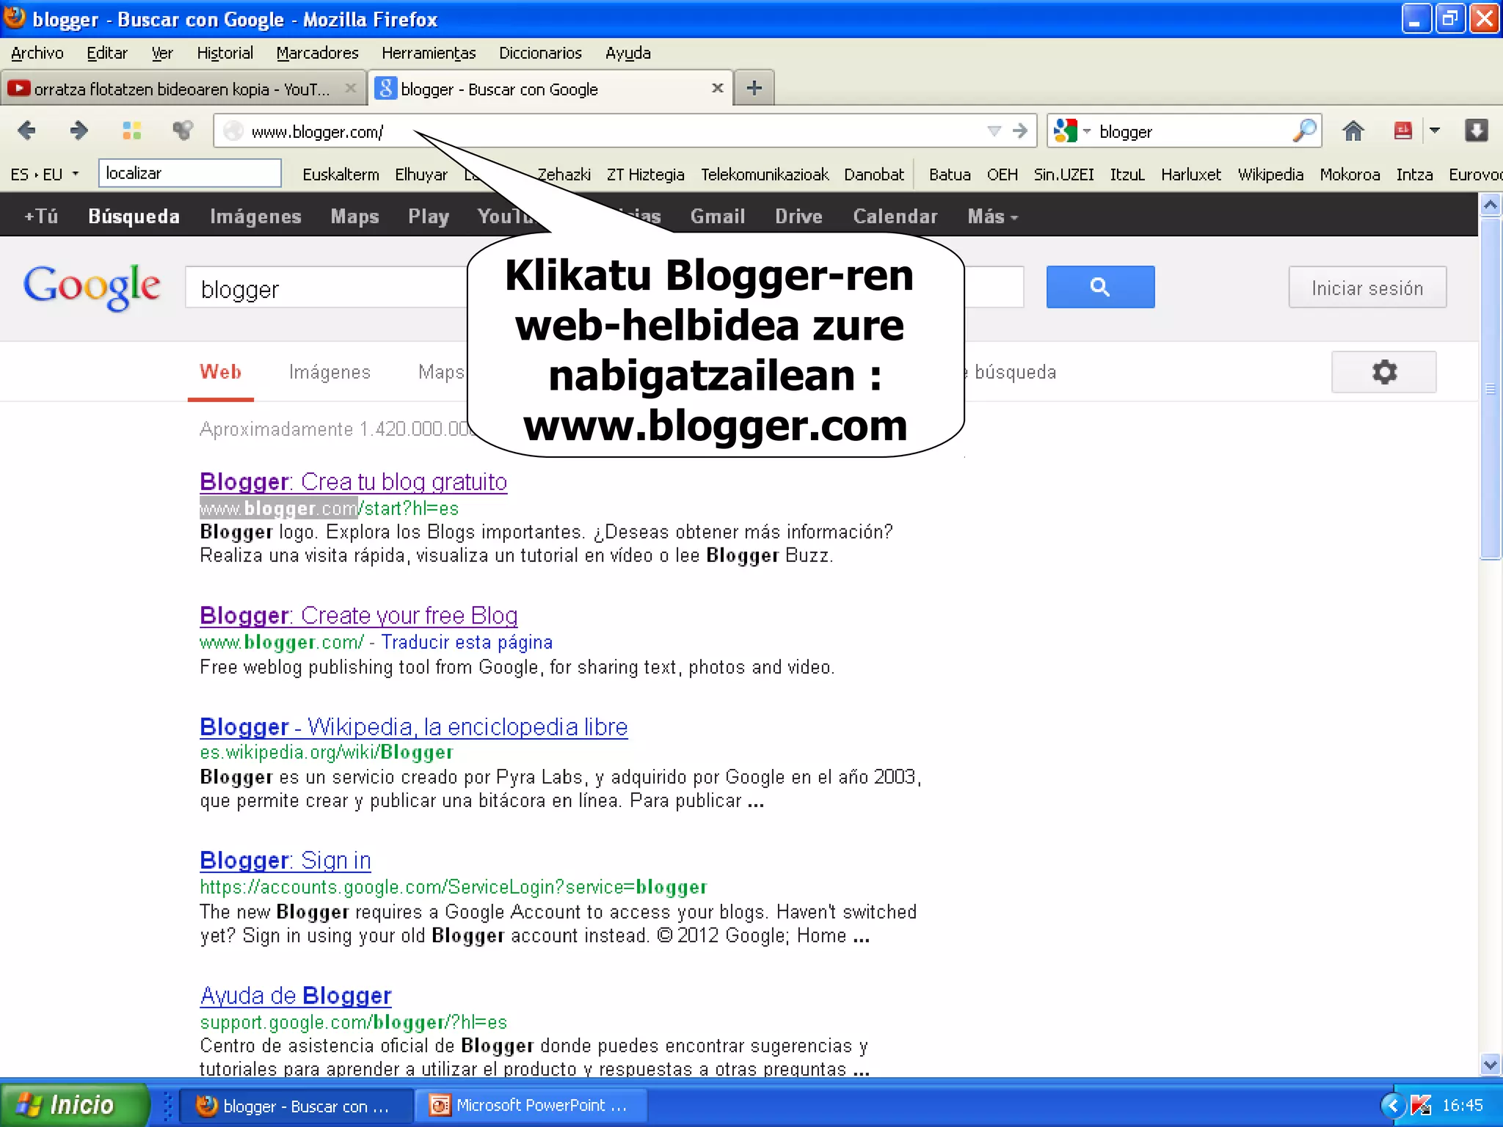This screenshot has height=1127, width=1503.
Task: Open Drive in the Google bar
Action: 798,216
